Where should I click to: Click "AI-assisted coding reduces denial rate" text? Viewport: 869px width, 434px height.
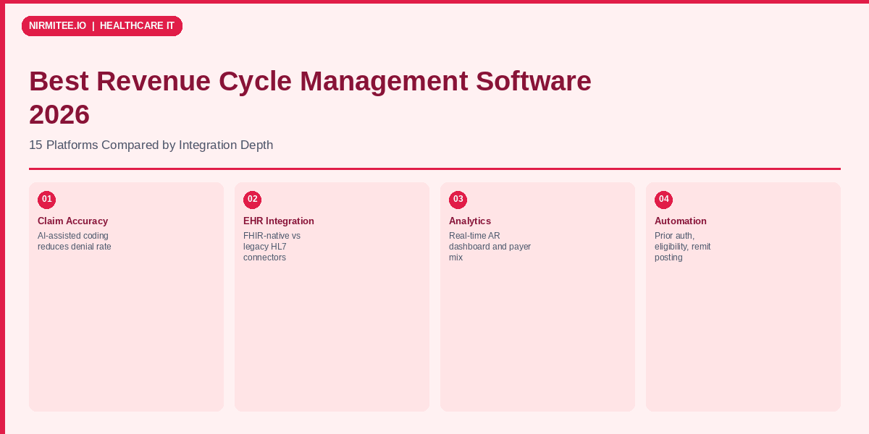(75, 241)
